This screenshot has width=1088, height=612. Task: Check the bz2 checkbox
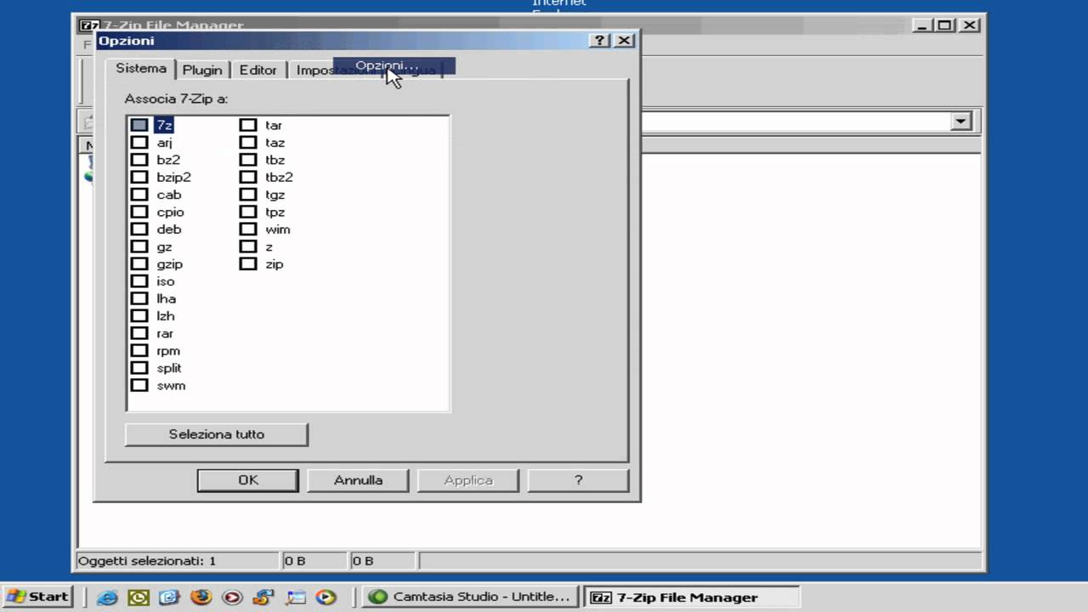139,160
